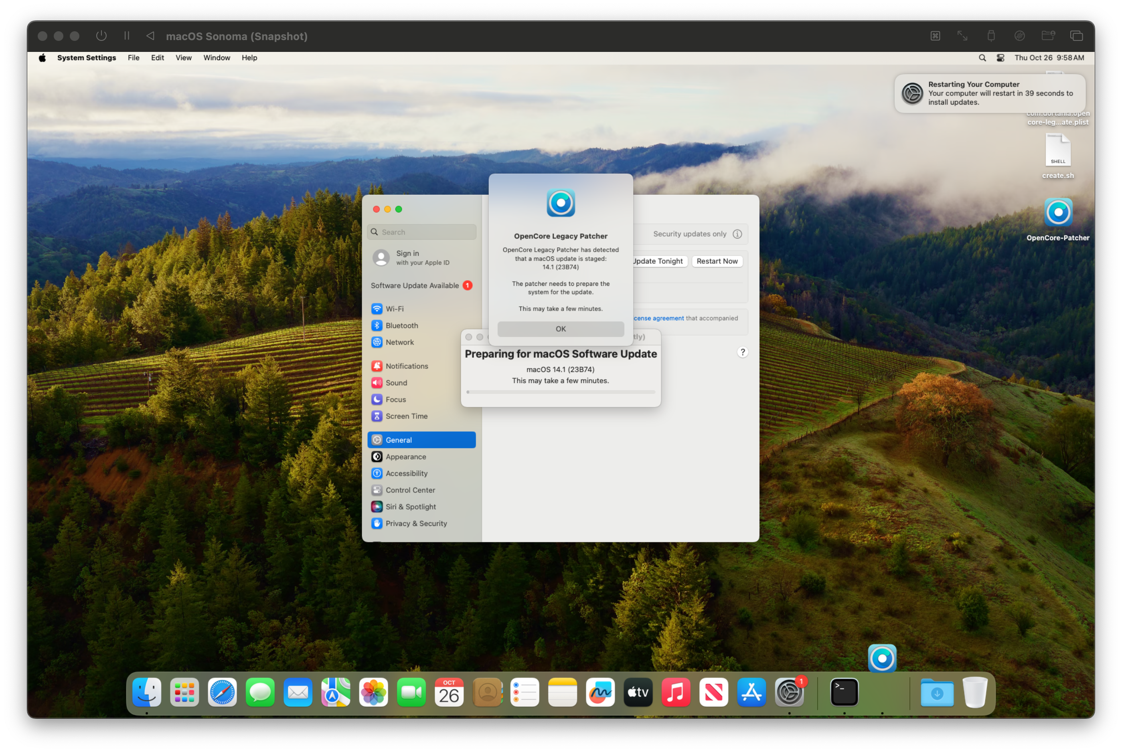1122x752 pixels.
Task: Launch FaceTime from the Dock
Action: [411, 693]
